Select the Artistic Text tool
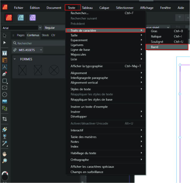Viewport: 190px width, 183px height. coord(4,67)
